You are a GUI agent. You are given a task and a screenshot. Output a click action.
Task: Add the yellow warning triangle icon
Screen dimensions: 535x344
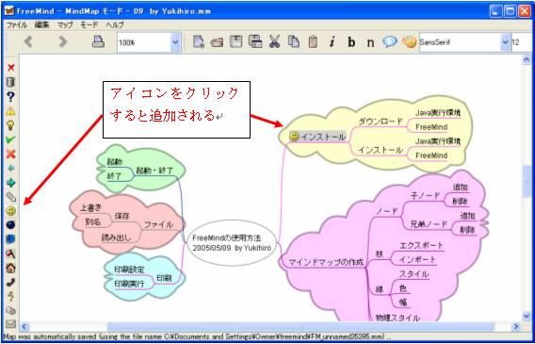[x=11, y=111]
